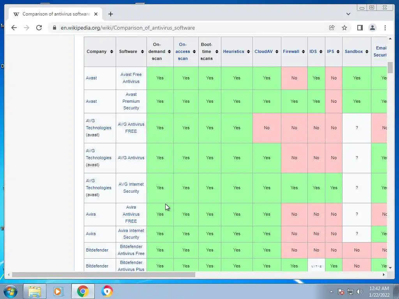The height and width of the screenshot is (299, 399).
Task: Click the Avira company link for Antivirus FREE
Action: coord(91,214)
